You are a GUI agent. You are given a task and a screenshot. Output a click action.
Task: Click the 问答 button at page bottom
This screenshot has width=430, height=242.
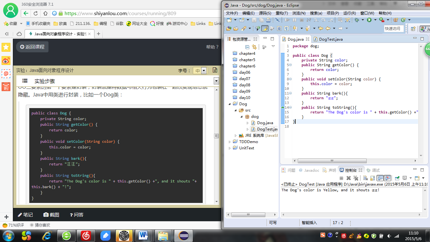(76, 215)
